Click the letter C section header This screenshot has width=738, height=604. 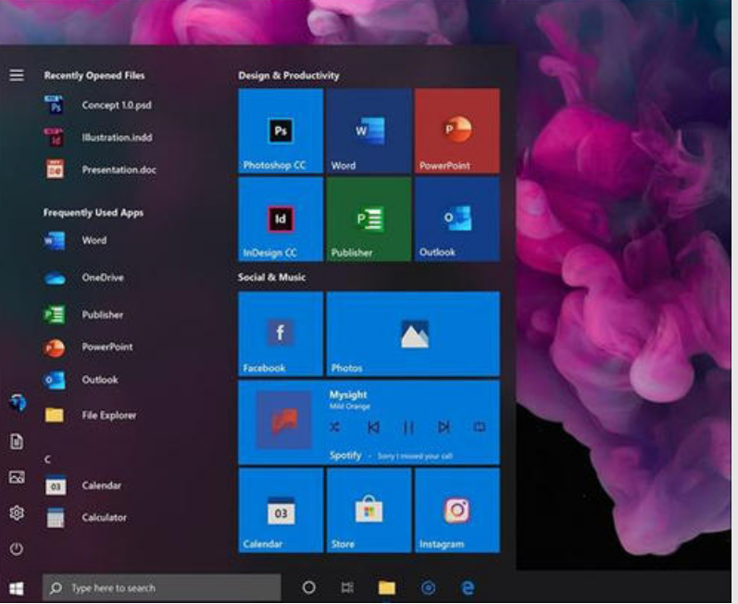point(47,459)
